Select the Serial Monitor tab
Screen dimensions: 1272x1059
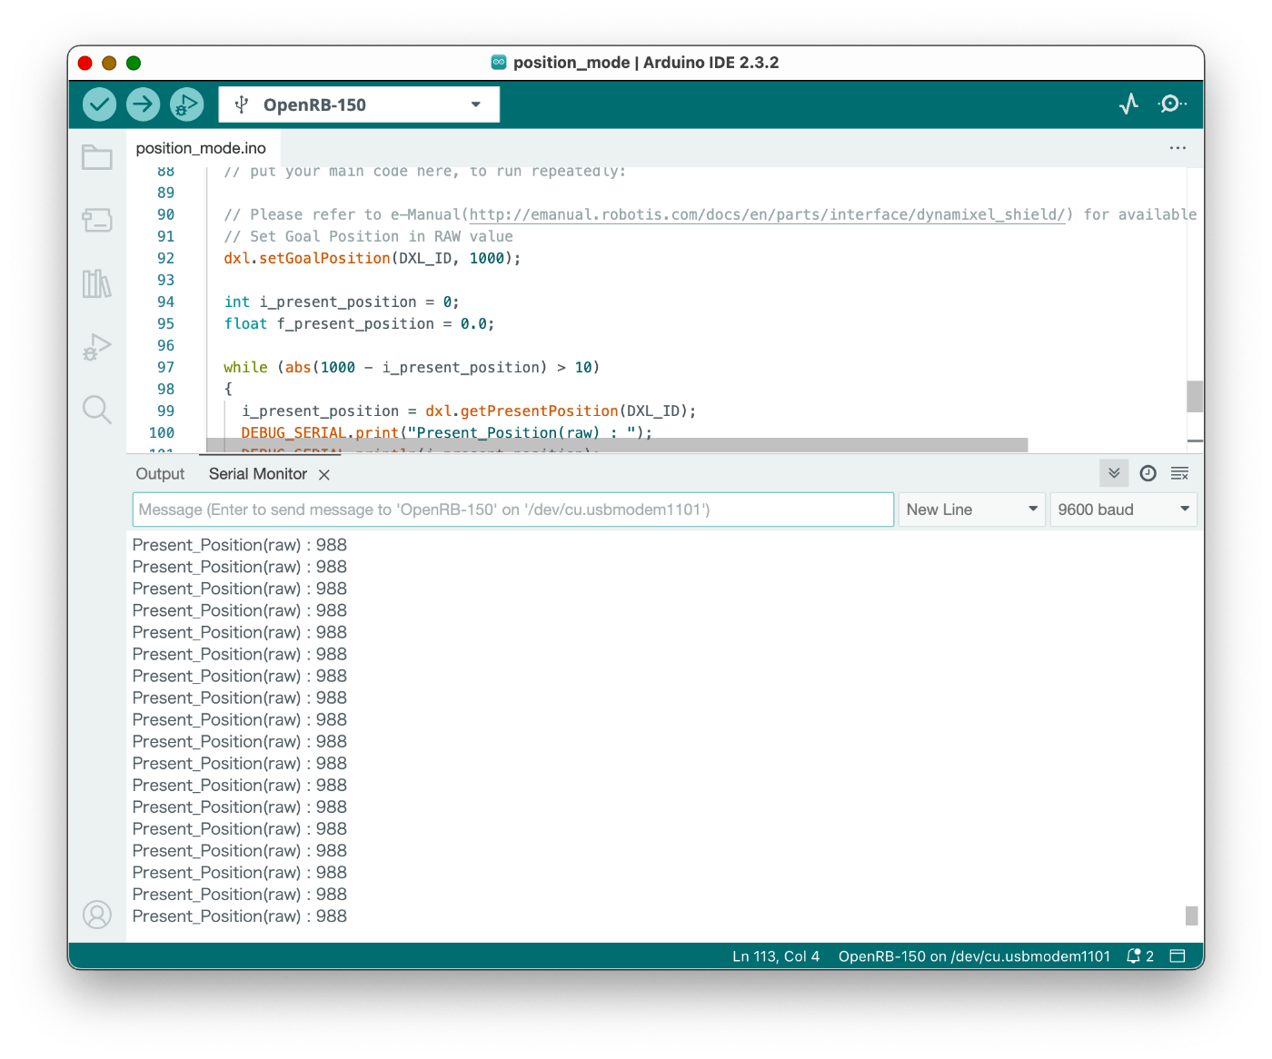pyautogui.click(x=258, y=474)
